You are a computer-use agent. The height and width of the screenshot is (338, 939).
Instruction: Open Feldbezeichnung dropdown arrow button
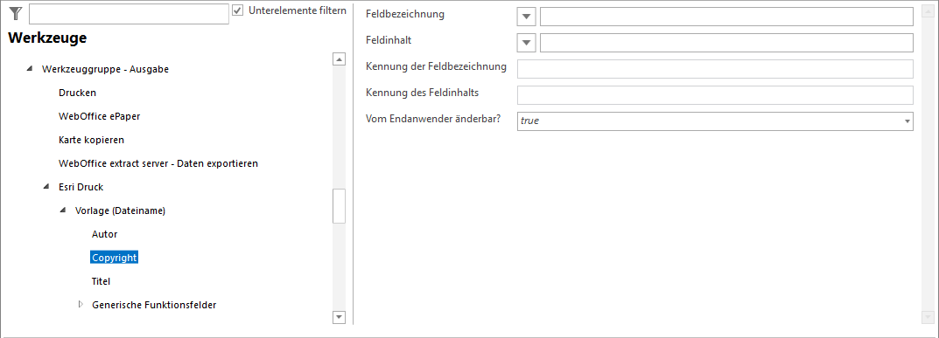(527, 17)
